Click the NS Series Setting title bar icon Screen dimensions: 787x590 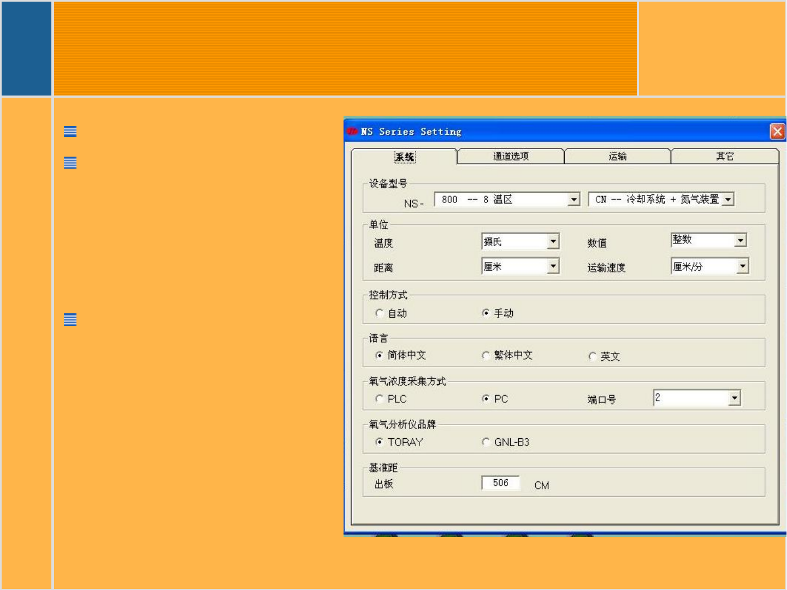(x=352, y=132)
